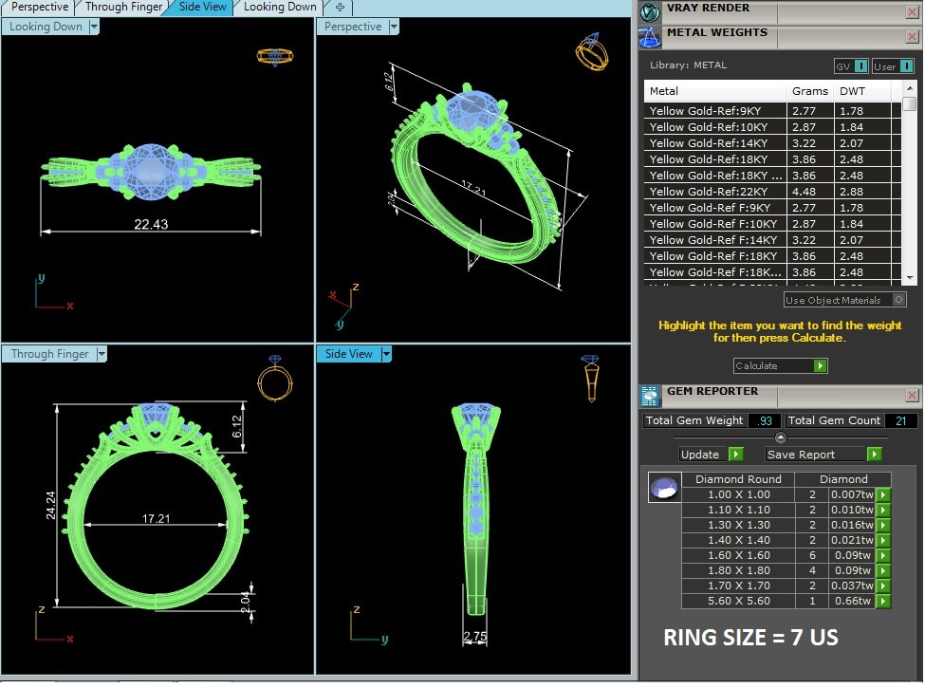Toggle the GV library switch
The image size is (925, 688).
(x=860, y=66)
